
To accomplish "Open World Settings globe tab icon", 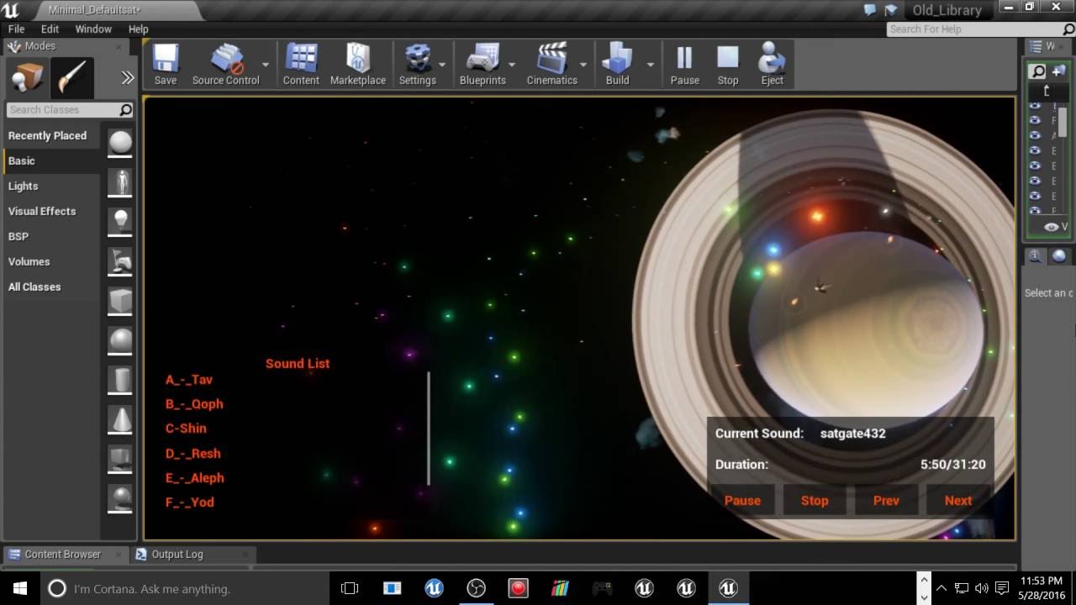I will tap(1058, 256).
